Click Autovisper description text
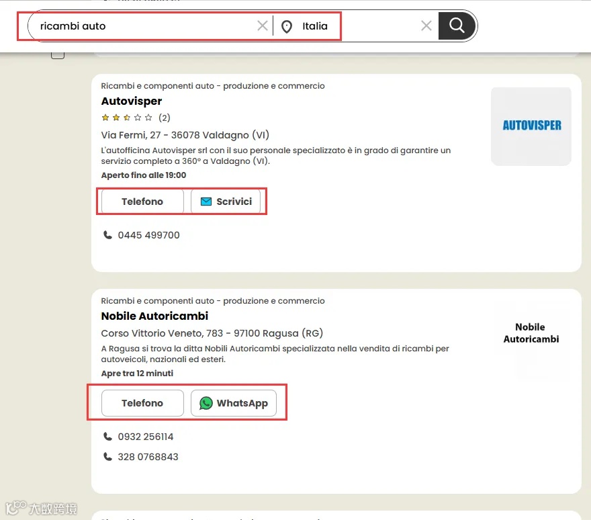 [x=276, y=156]
